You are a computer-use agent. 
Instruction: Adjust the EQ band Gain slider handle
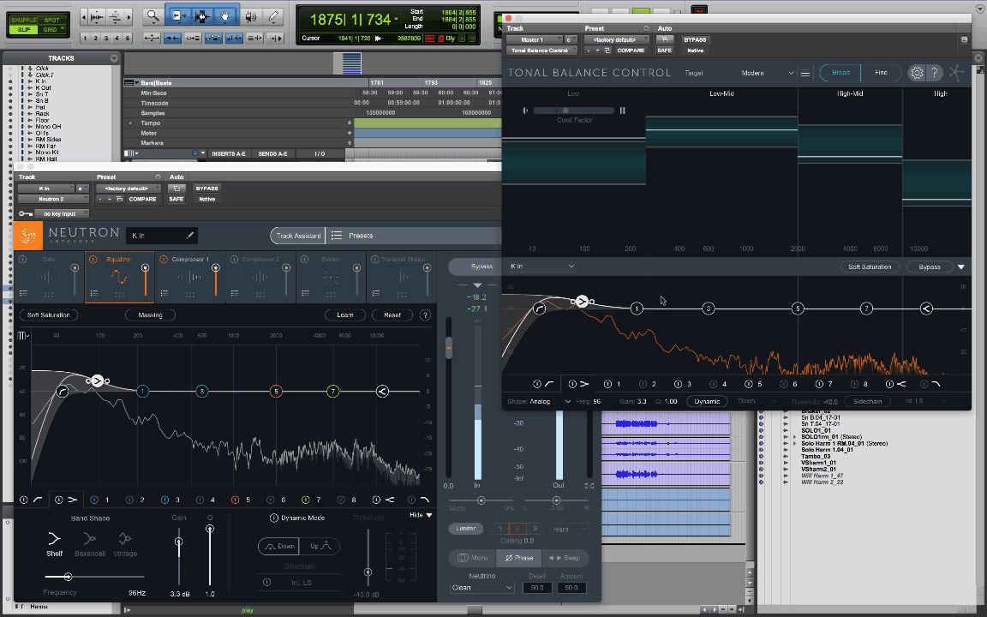point(179,542)
